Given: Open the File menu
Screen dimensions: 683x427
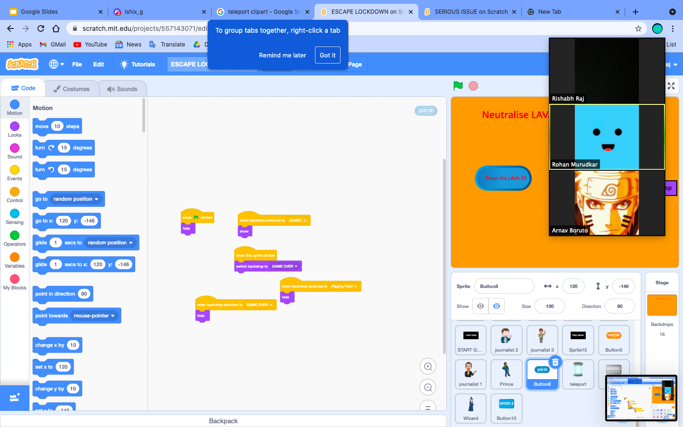Looking at the screenshot, I should click(77, 65).
